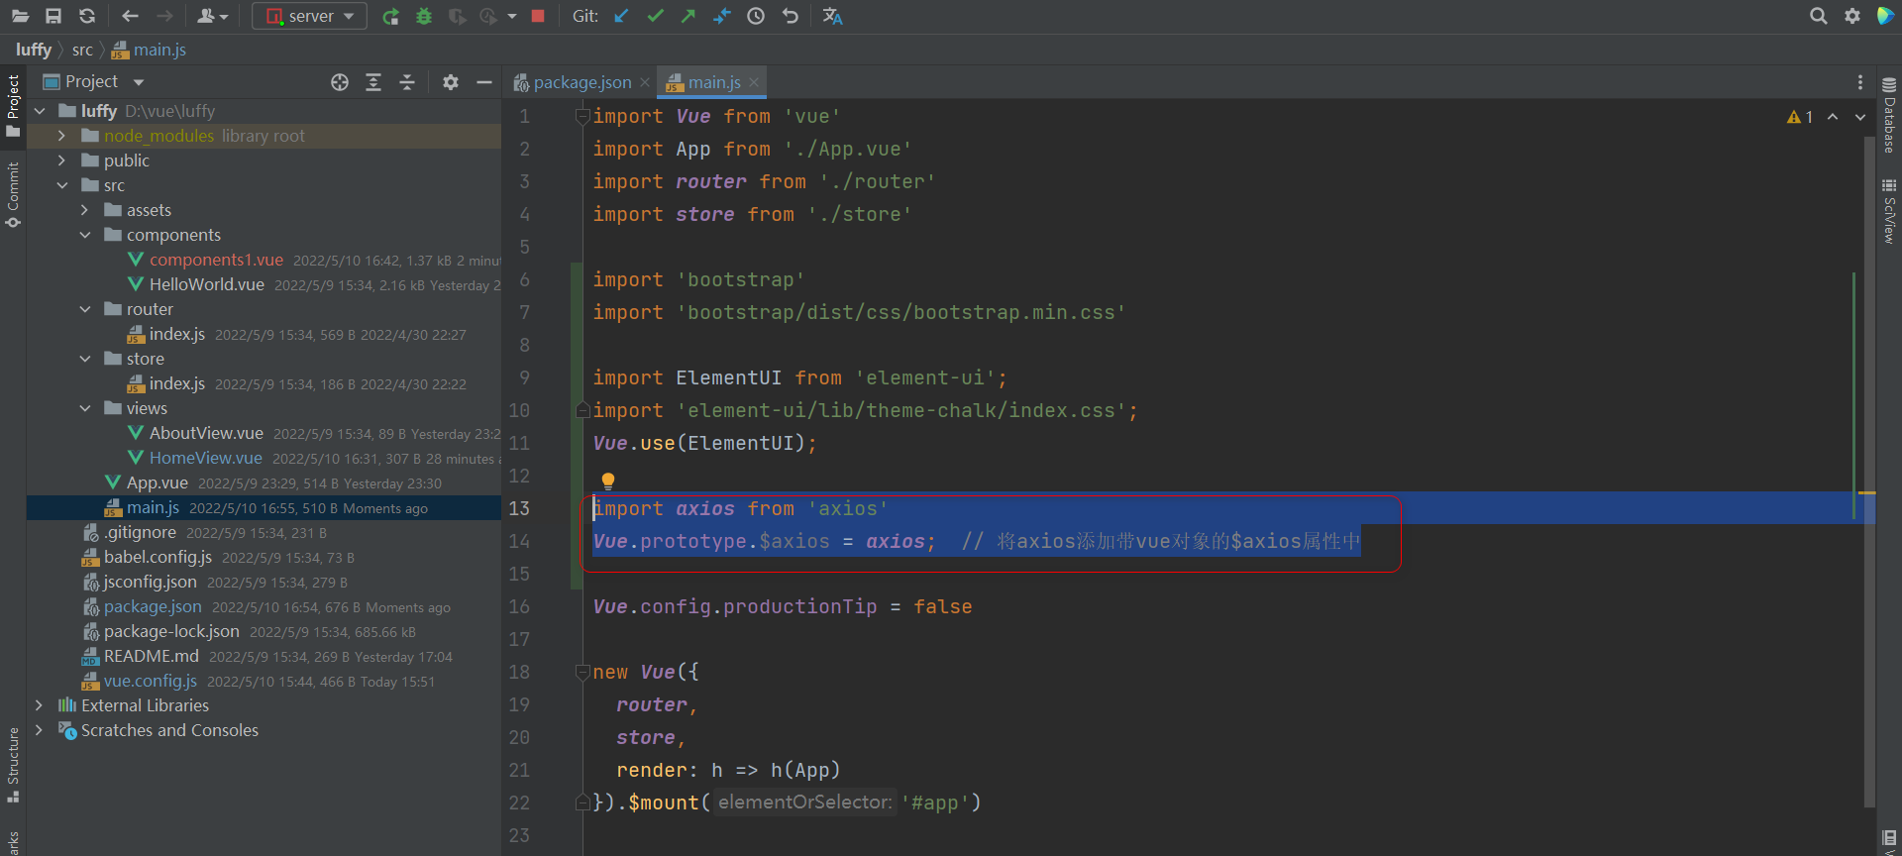Open babel.config.js in the project tree
Image resolution: width=1902 pixels, height=856 pixels.
pyautogui.click(x=158, y=557)
